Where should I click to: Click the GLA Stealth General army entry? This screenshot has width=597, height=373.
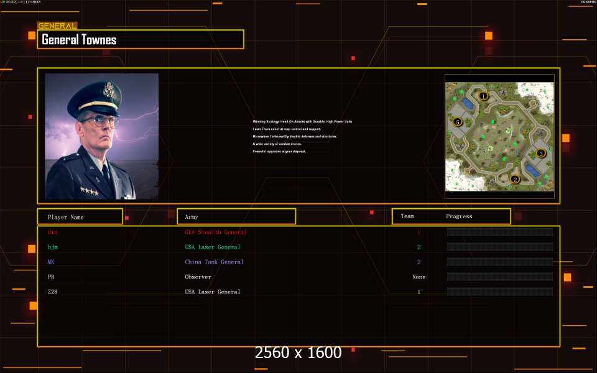[215, 233]
